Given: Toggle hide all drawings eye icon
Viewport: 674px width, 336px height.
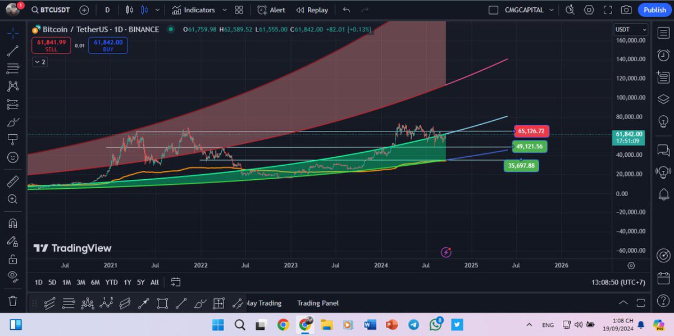Looking at the screenshot, I should pos(13,276).
